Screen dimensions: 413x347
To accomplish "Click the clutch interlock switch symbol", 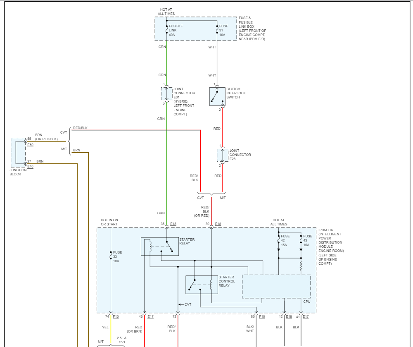I will [217, 96].
